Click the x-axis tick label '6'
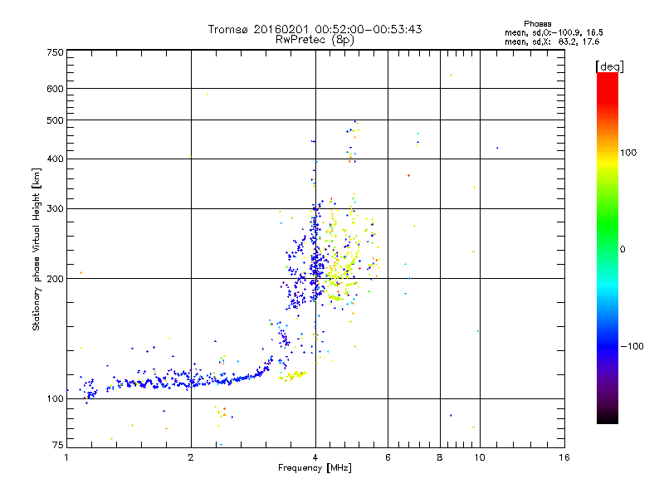Screen dimensions: 664x498 pos(388,457)
